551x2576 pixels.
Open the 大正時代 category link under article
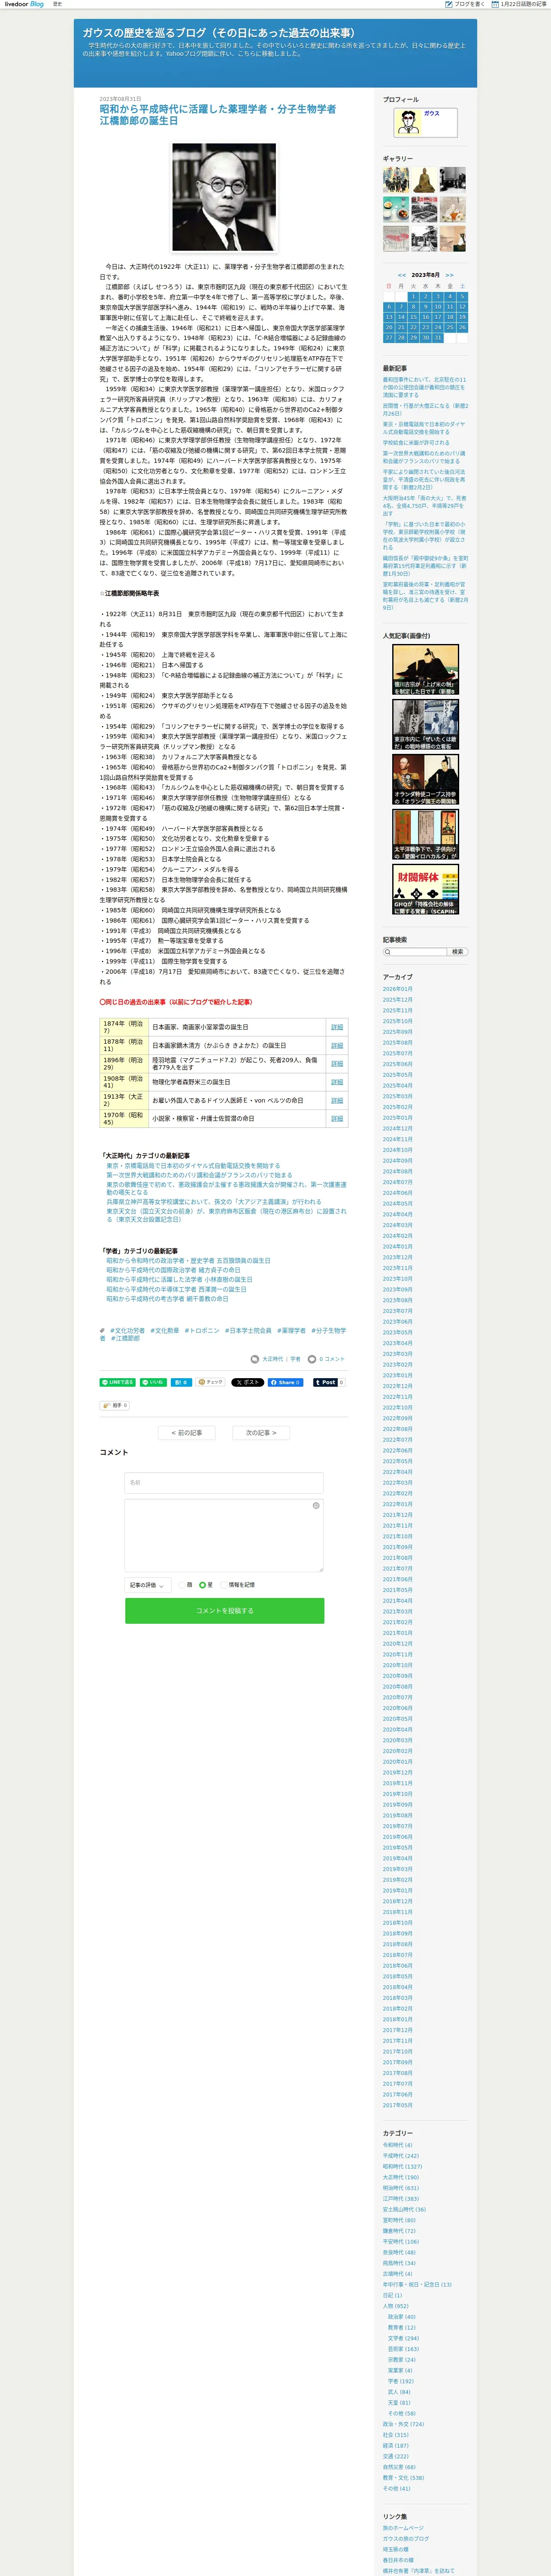272,1359
